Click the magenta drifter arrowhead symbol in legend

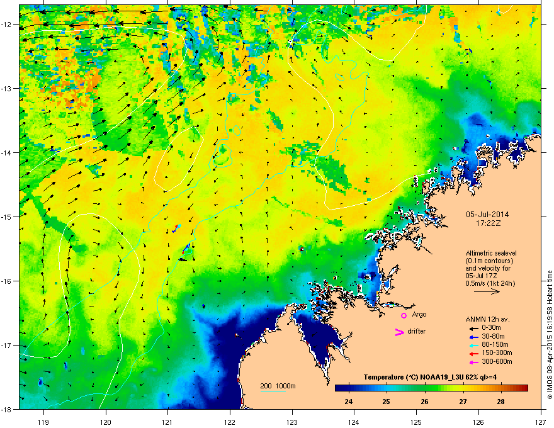pos(400,332)
